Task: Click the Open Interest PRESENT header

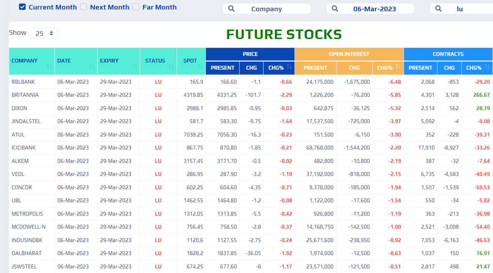Action: 316,68
